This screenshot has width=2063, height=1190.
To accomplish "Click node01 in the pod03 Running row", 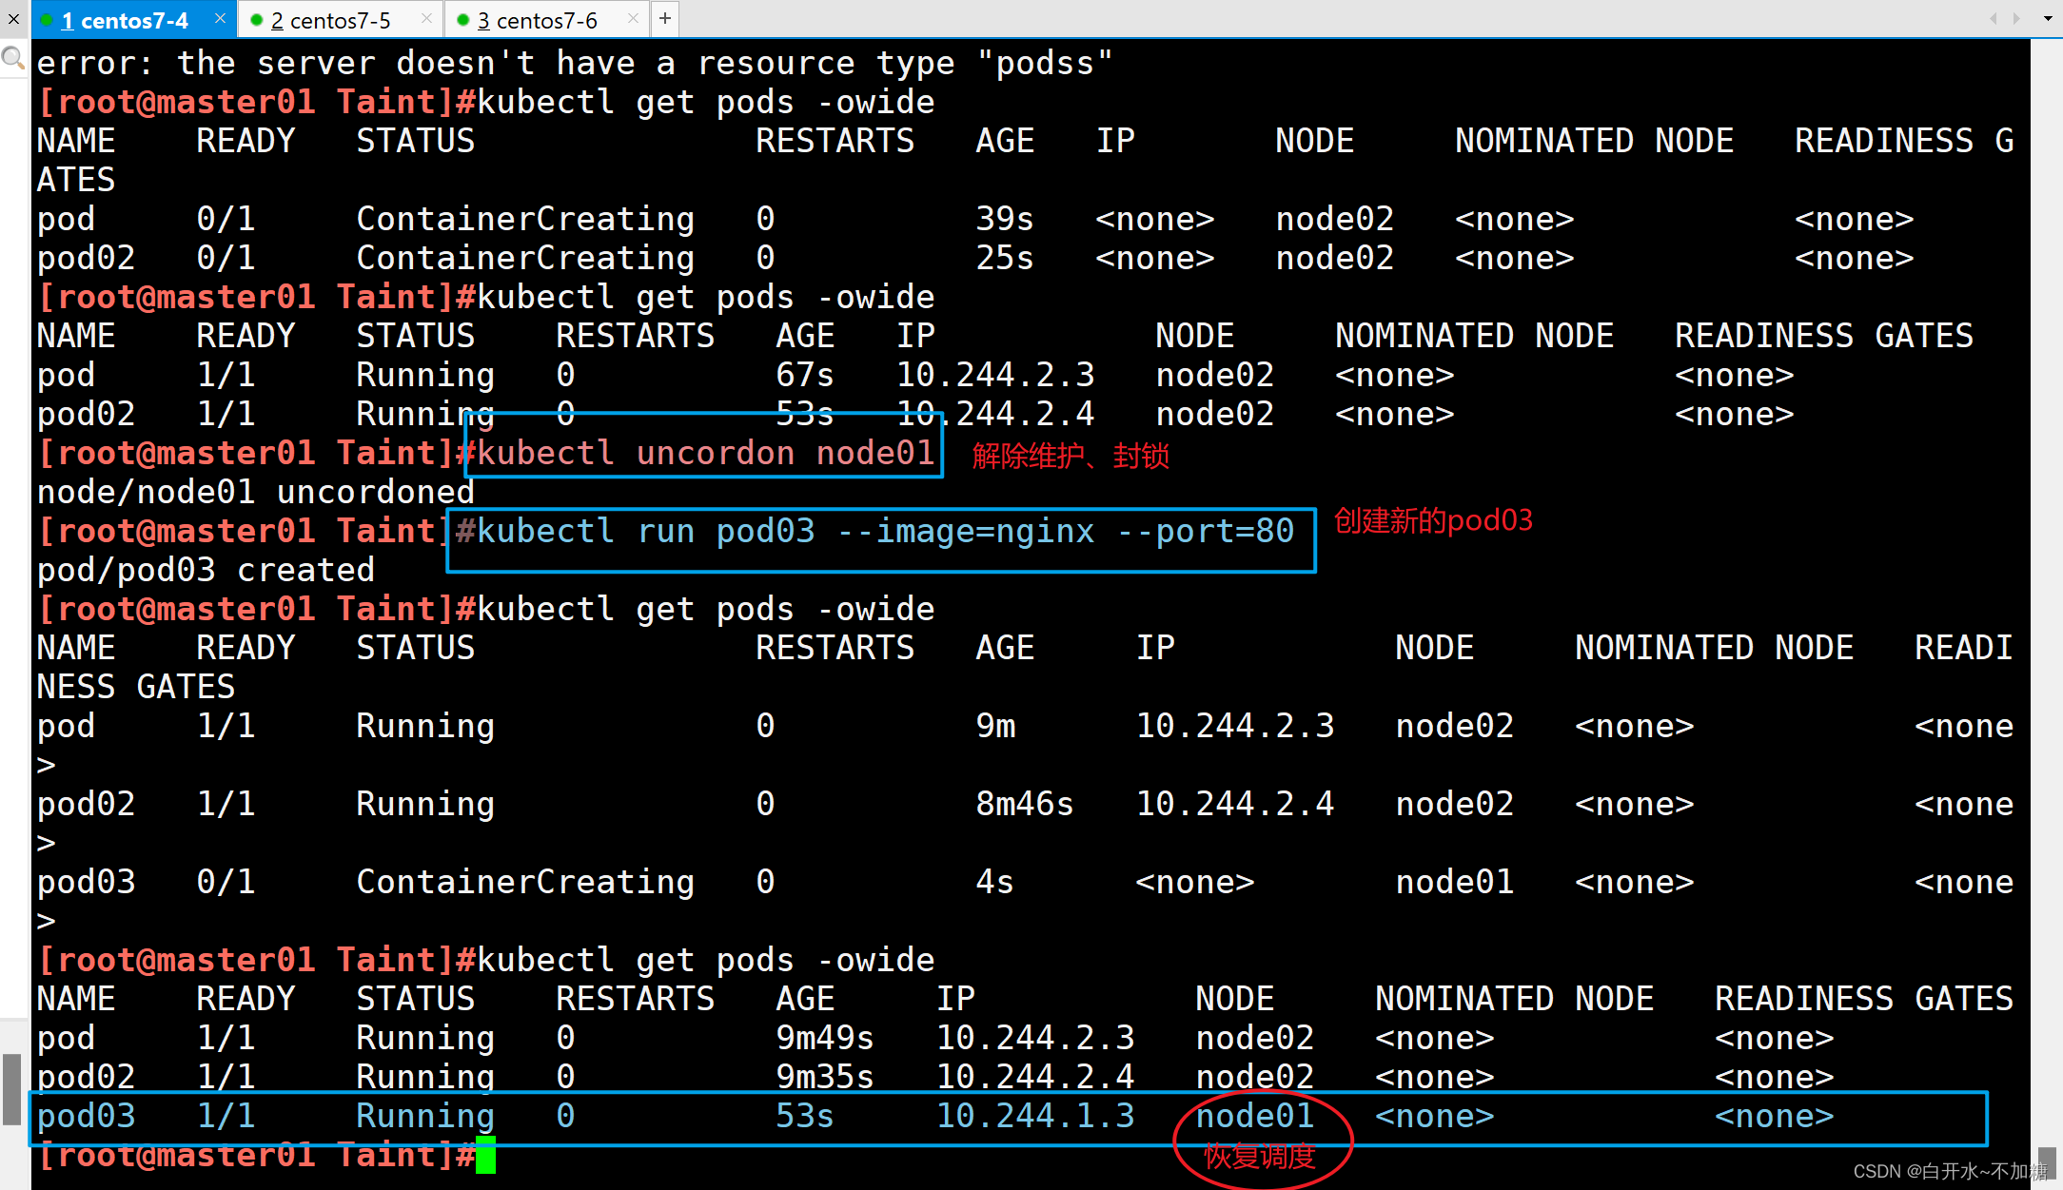I will click(1254, 1116).
